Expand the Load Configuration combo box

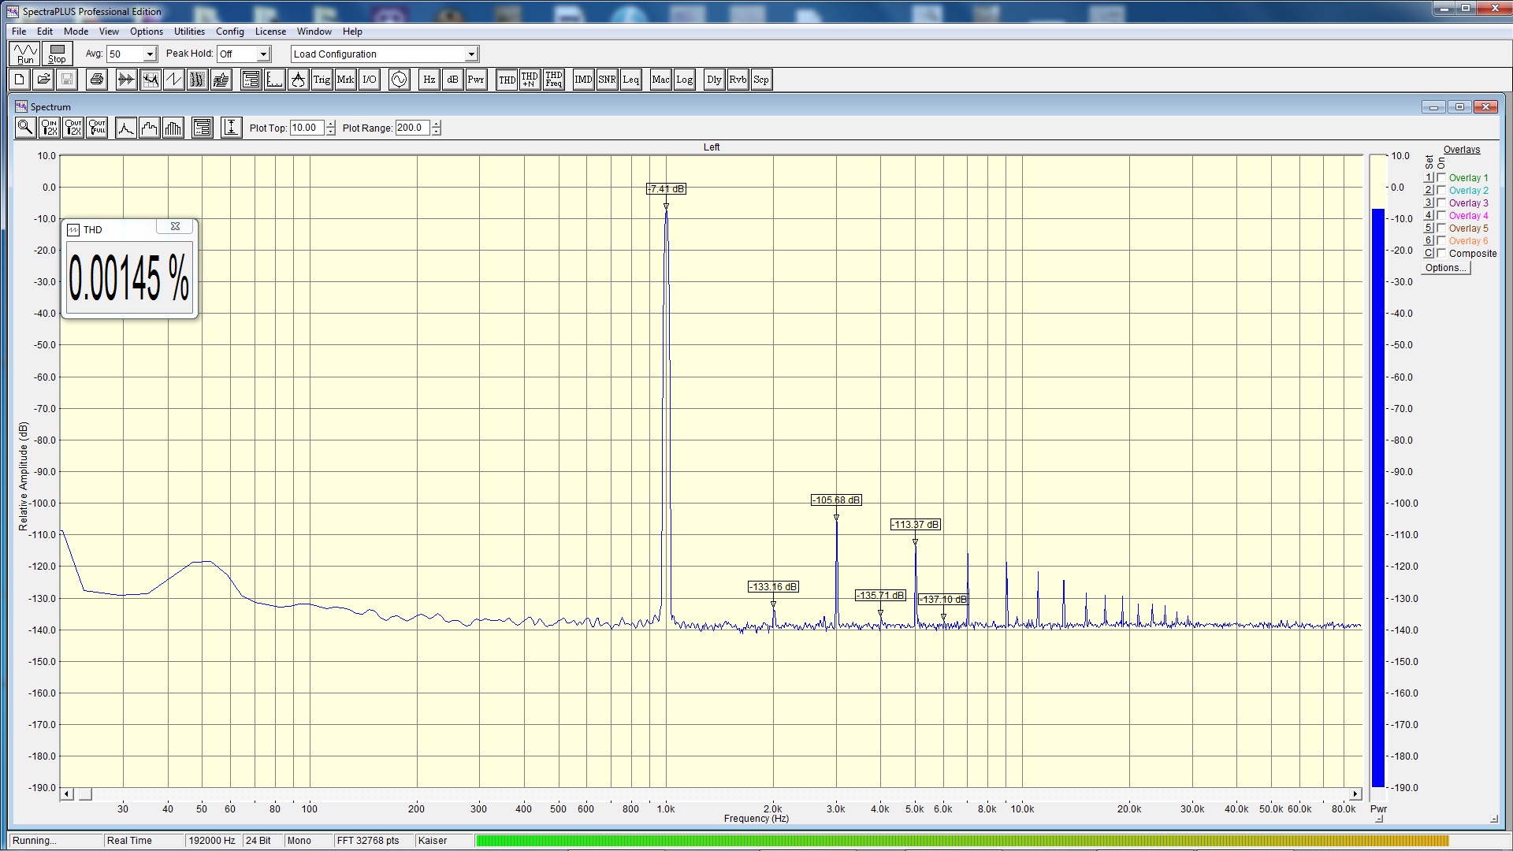[x=471, y=54]
